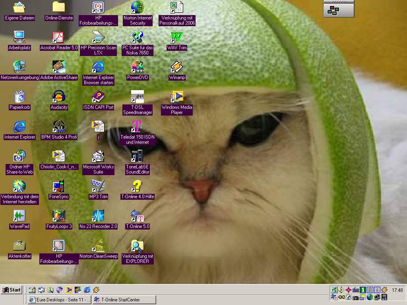Select the Papierkorb recycle bin icon
407x305 pixels.
(19, 97)
